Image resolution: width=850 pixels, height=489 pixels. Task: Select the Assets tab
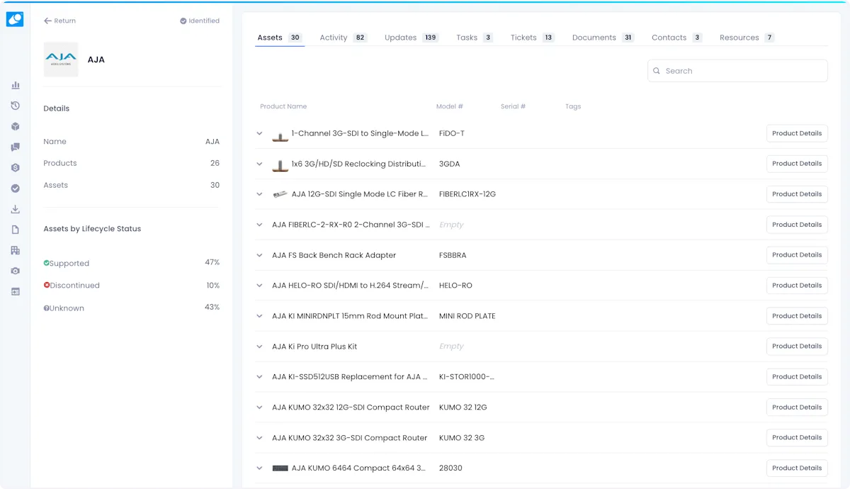pyautogui.click(x=280, y=38)
